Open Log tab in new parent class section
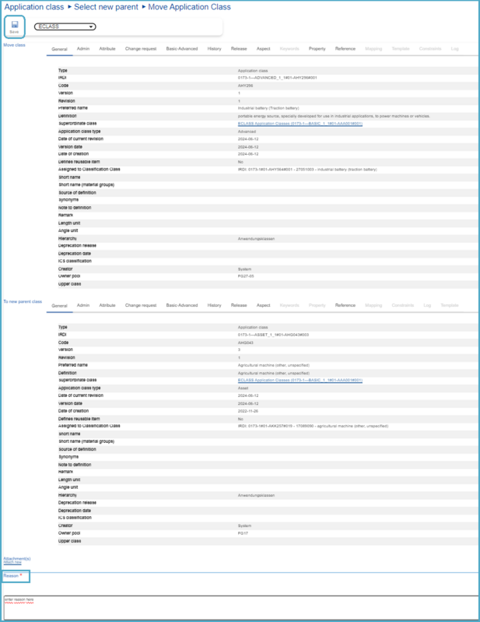 click(427, 305)
